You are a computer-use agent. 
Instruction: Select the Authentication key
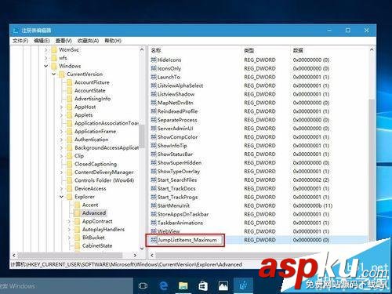[x=91, y=140]
